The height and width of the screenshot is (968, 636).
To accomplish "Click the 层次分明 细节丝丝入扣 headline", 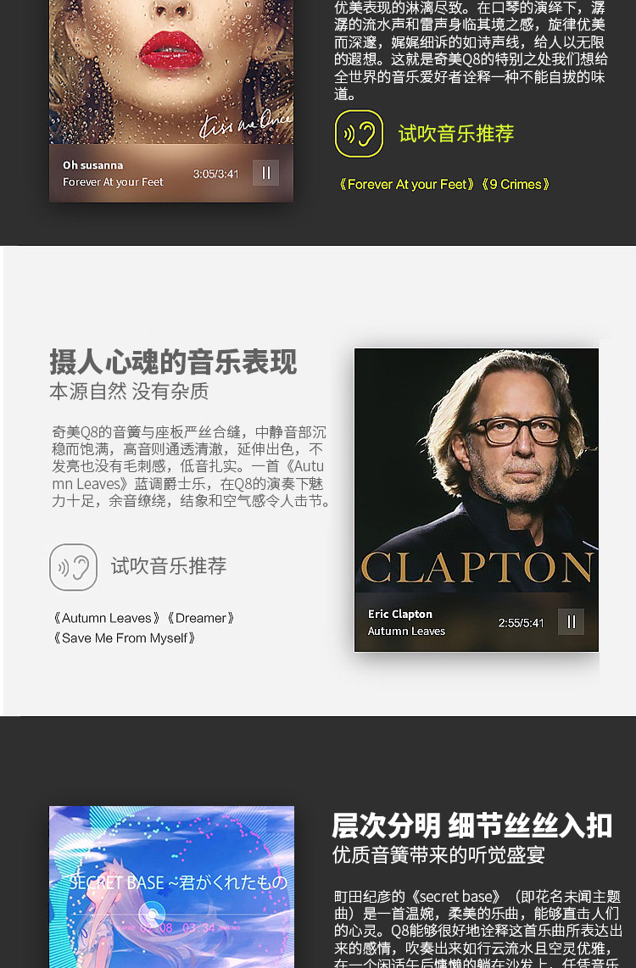I will [471, 826].
